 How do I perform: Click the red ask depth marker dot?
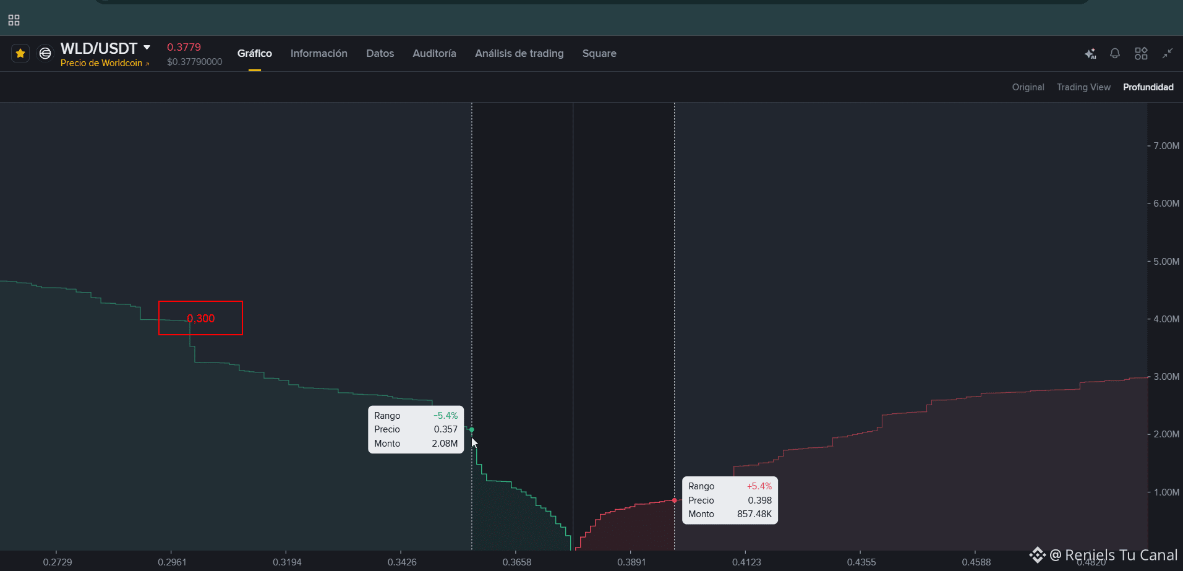(675, 500)
